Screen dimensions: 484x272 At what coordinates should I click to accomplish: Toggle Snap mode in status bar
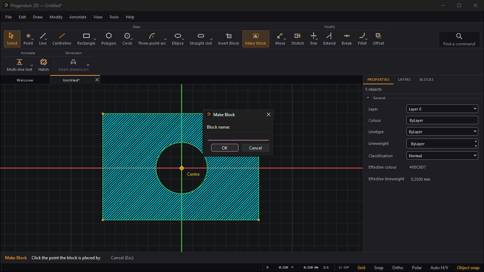[x=378, y=268]
